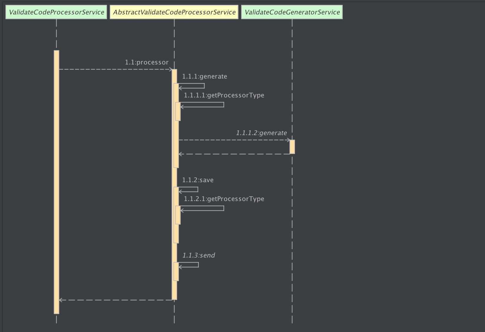Click the 1.1.2.1:getProcessorType message label
Image resolution: width=485 pixels, height=332 pixels.
click(224, 199)
